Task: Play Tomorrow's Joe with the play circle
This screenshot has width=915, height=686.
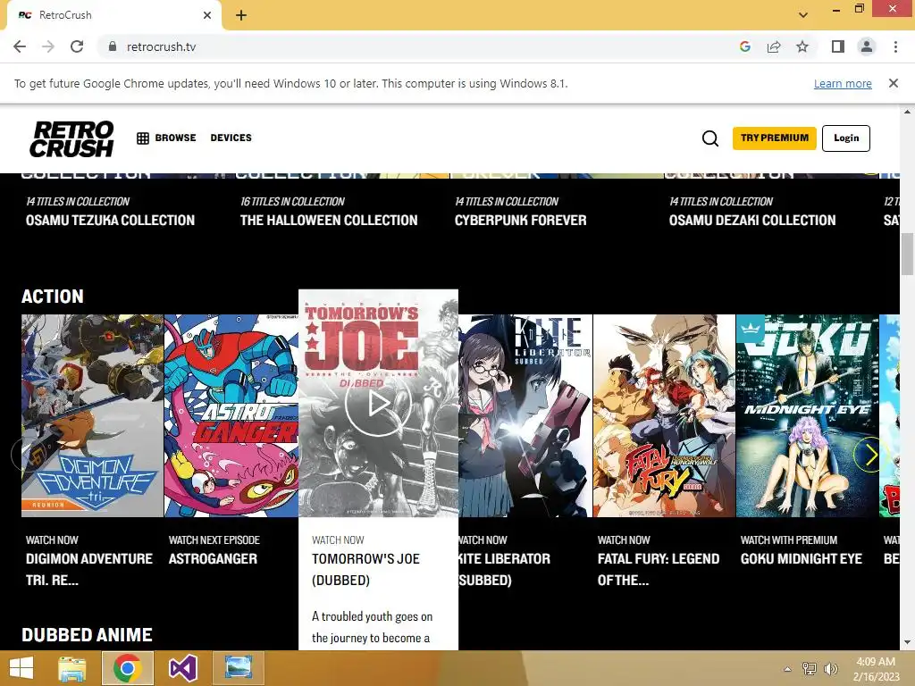Action: 378,403
